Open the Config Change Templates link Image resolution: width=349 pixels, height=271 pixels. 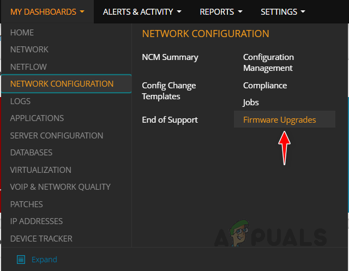point(169,91)
